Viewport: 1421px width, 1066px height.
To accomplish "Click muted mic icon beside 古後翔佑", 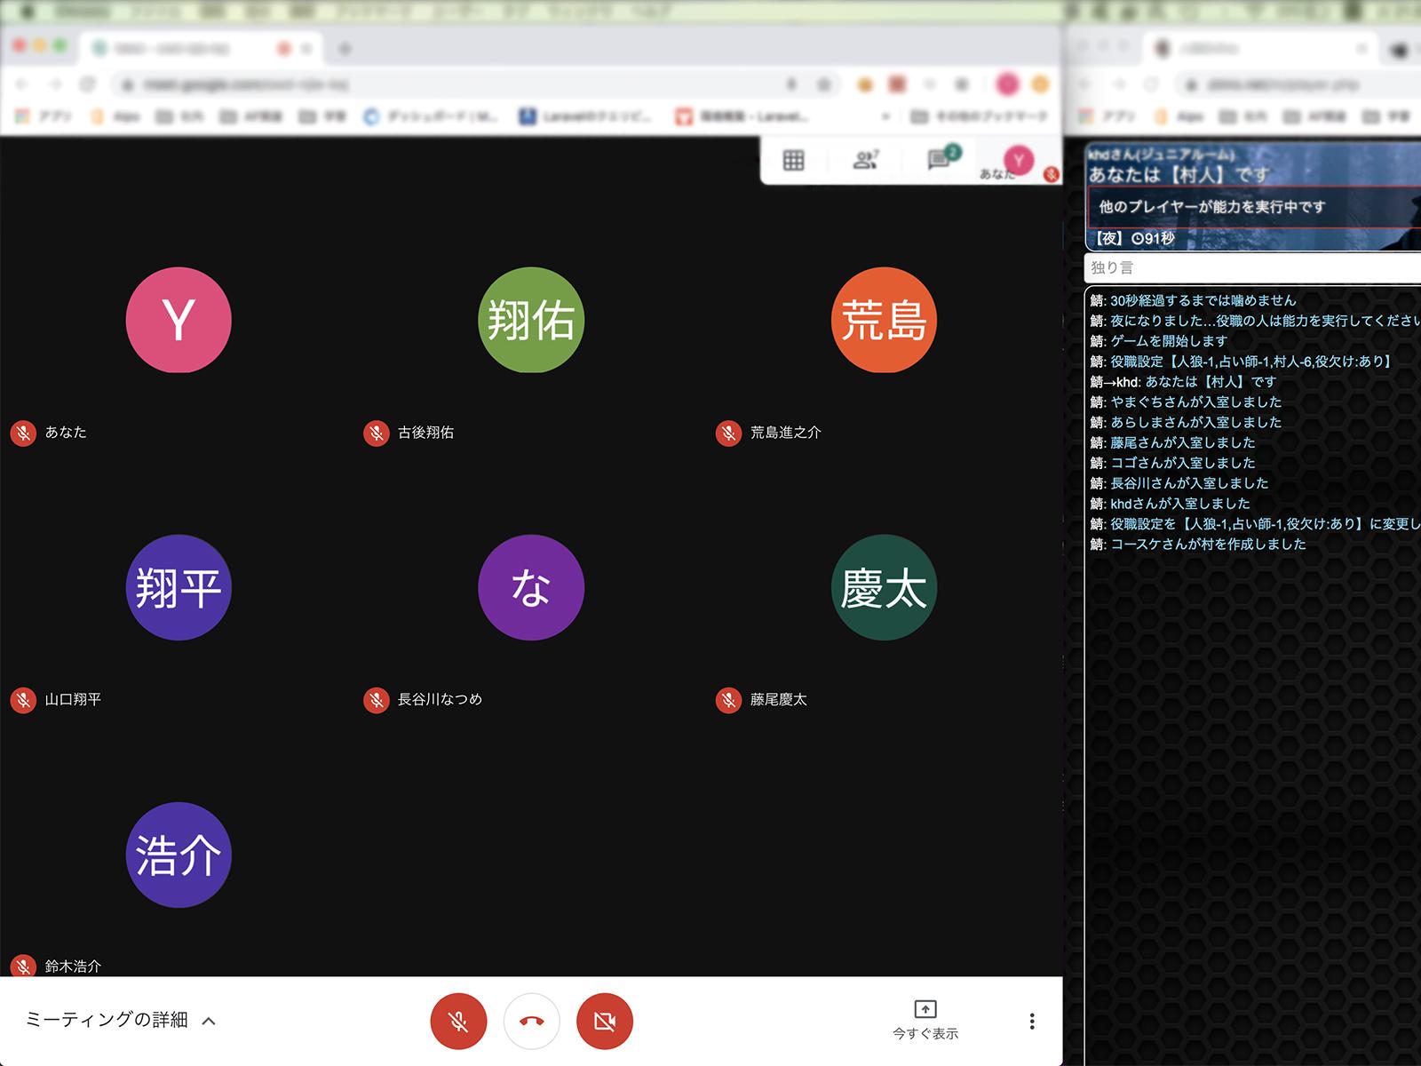I will click(x=377, y=433).
